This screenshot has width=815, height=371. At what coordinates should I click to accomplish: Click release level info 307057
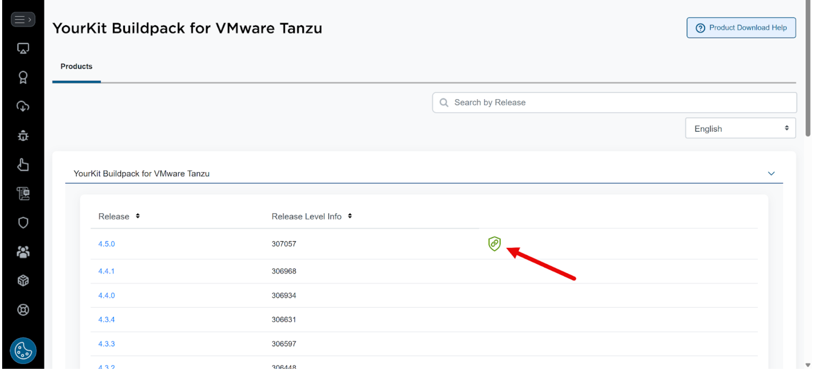click(x=284, y=244)
